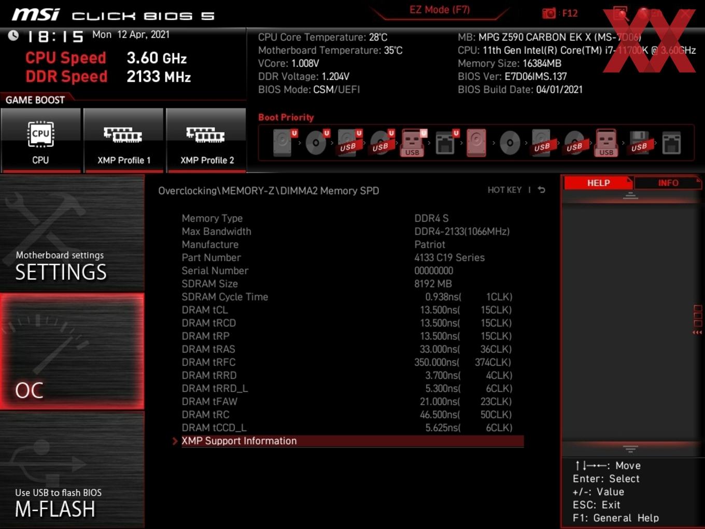Image resolution: width=705 pixels, height=529 pixels.
Task: Click the 8192 MB SDRAM size value
Action: point(433,284)
